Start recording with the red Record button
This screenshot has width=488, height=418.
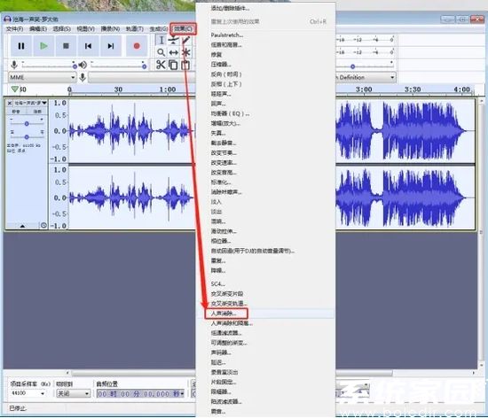pyautogui.click(x=137, y=46)
